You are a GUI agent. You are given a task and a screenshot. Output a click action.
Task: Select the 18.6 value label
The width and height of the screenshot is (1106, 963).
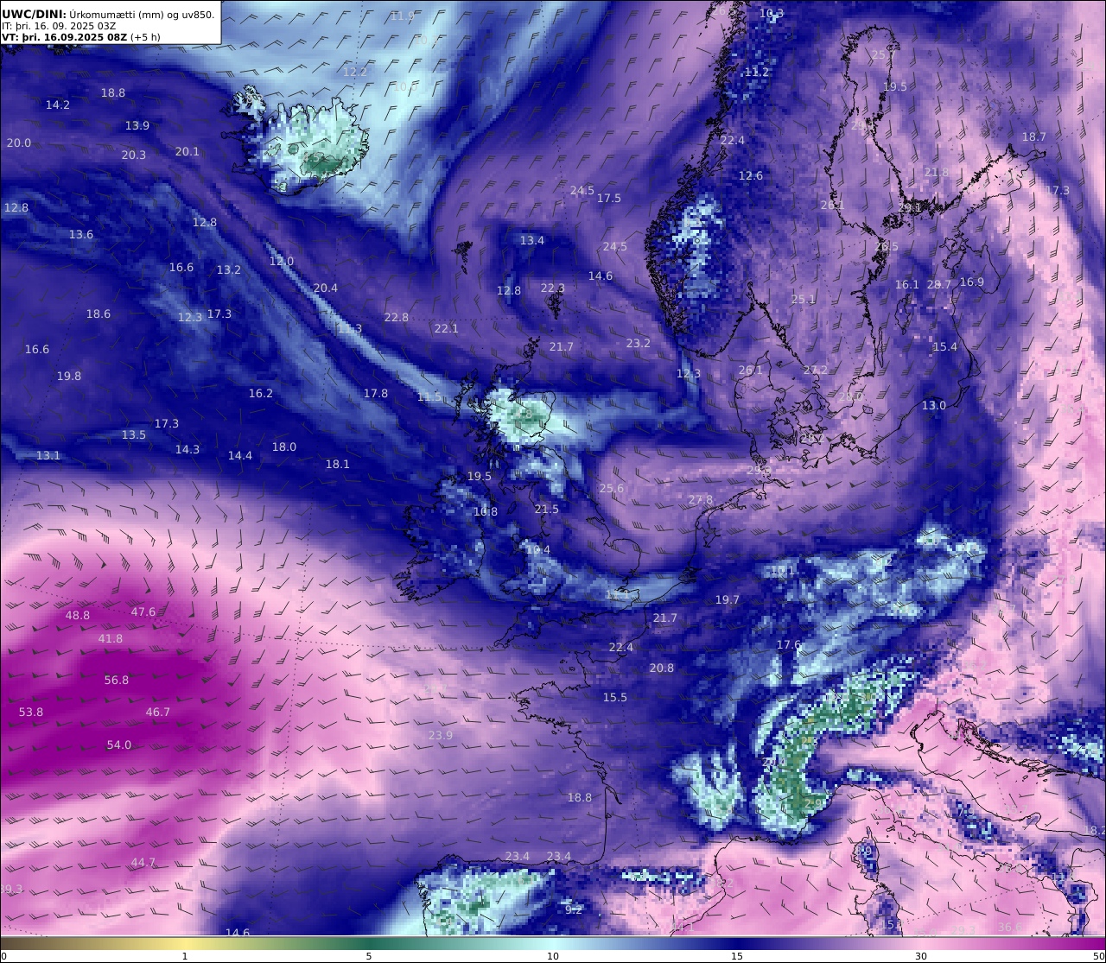coord(99,314)
